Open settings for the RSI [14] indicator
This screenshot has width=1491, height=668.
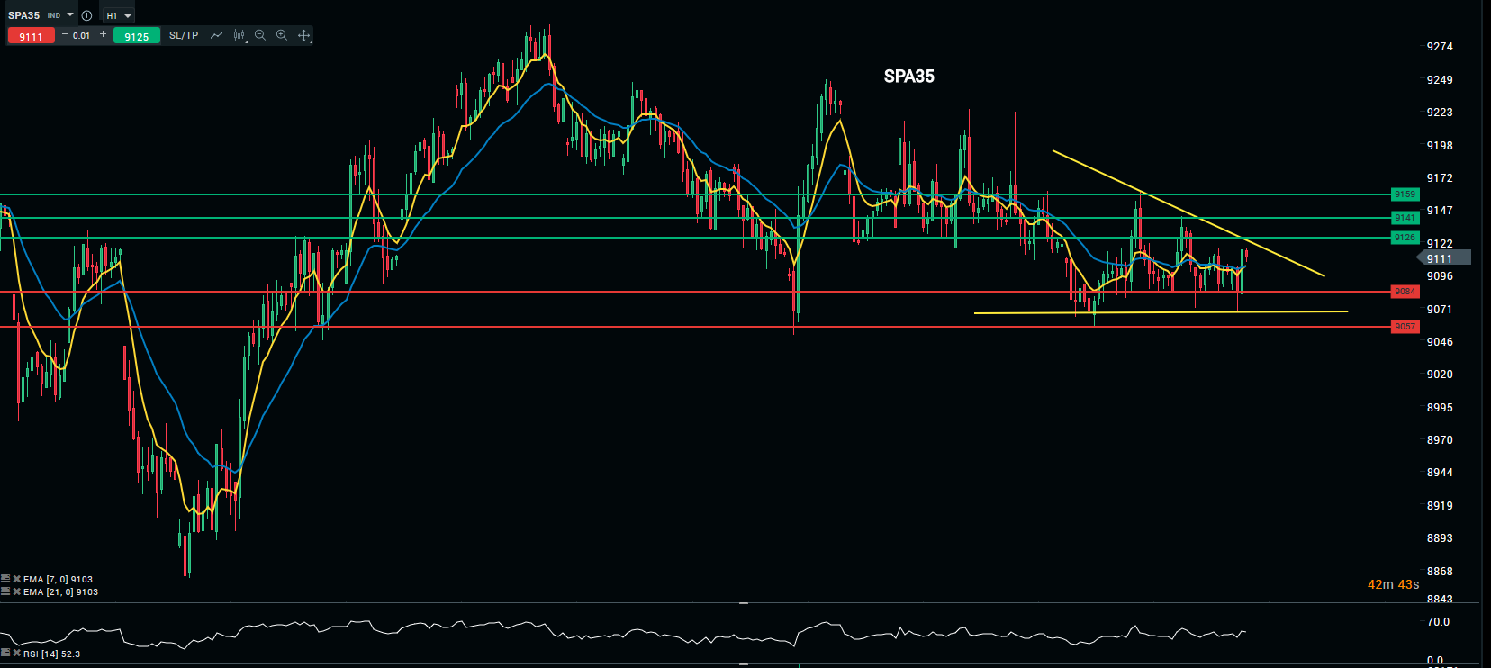click(x=5, y=654)
